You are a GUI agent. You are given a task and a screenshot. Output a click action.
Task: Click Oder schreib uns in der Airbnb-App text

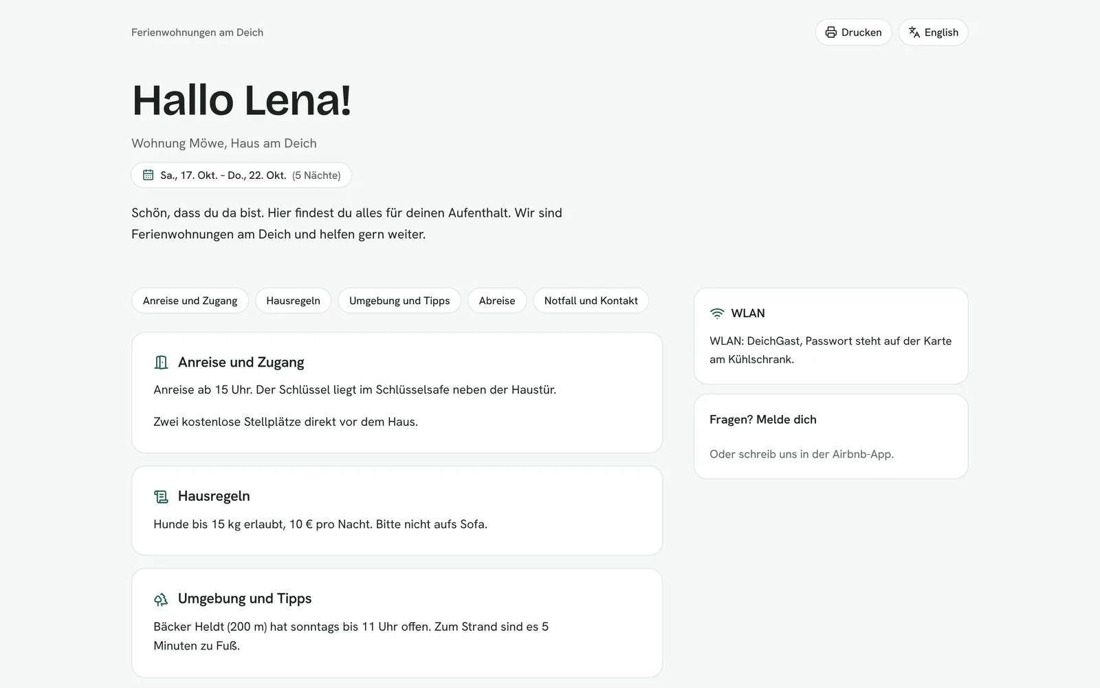click(802, 454)
